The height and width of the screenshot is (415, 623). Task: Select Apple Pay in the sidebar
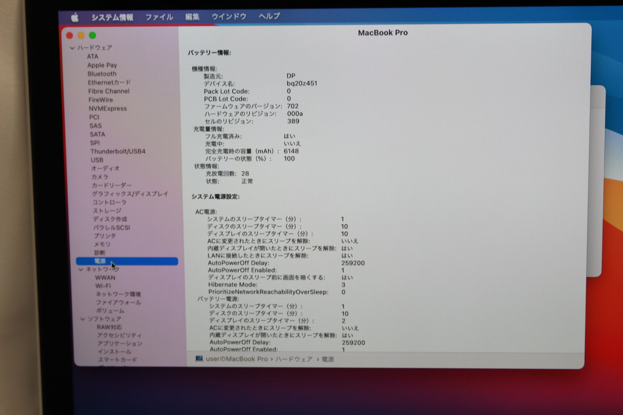102,65
